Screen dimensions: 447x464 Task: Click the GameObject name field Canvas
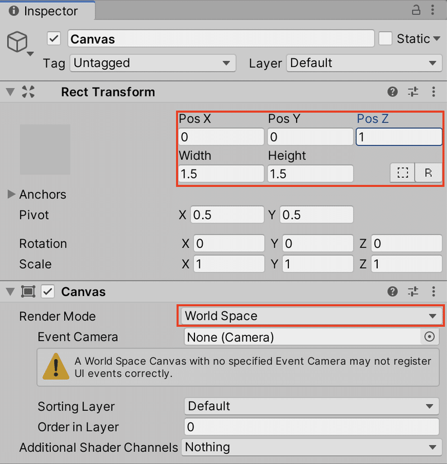click(221, 39)
